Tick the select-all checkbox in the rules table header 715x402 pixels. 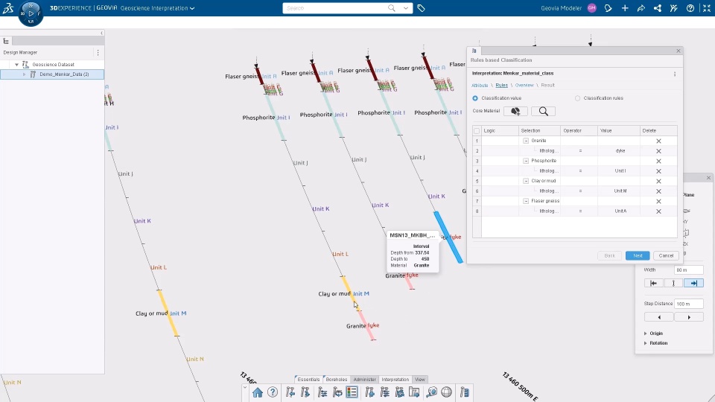pyautogui.click(x=477, y=131)
